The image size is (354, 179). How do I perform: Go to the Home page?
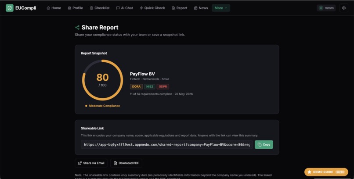click(x=54, y=8)
